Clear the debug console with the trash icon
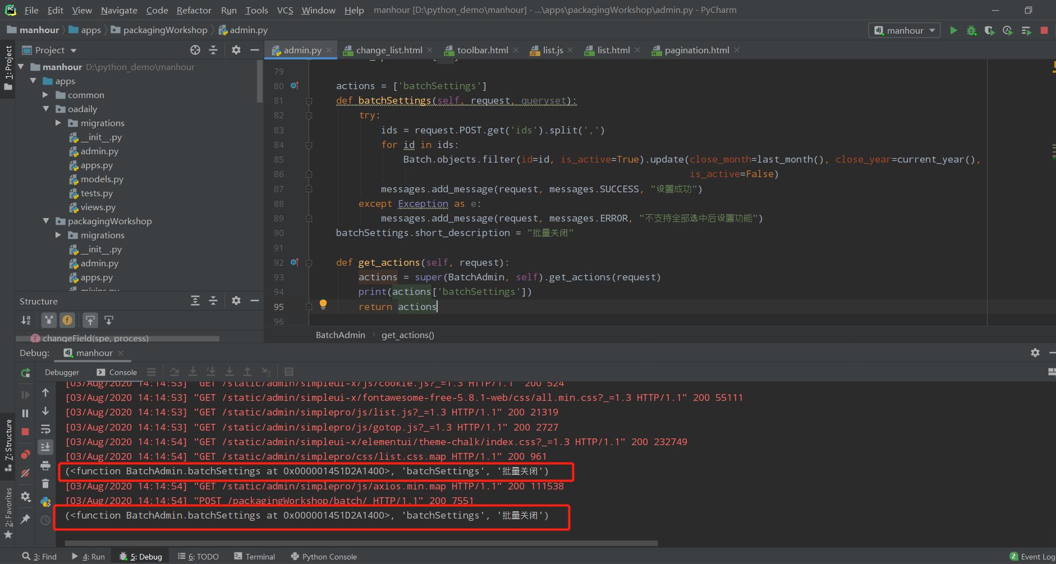 (45, 483)
